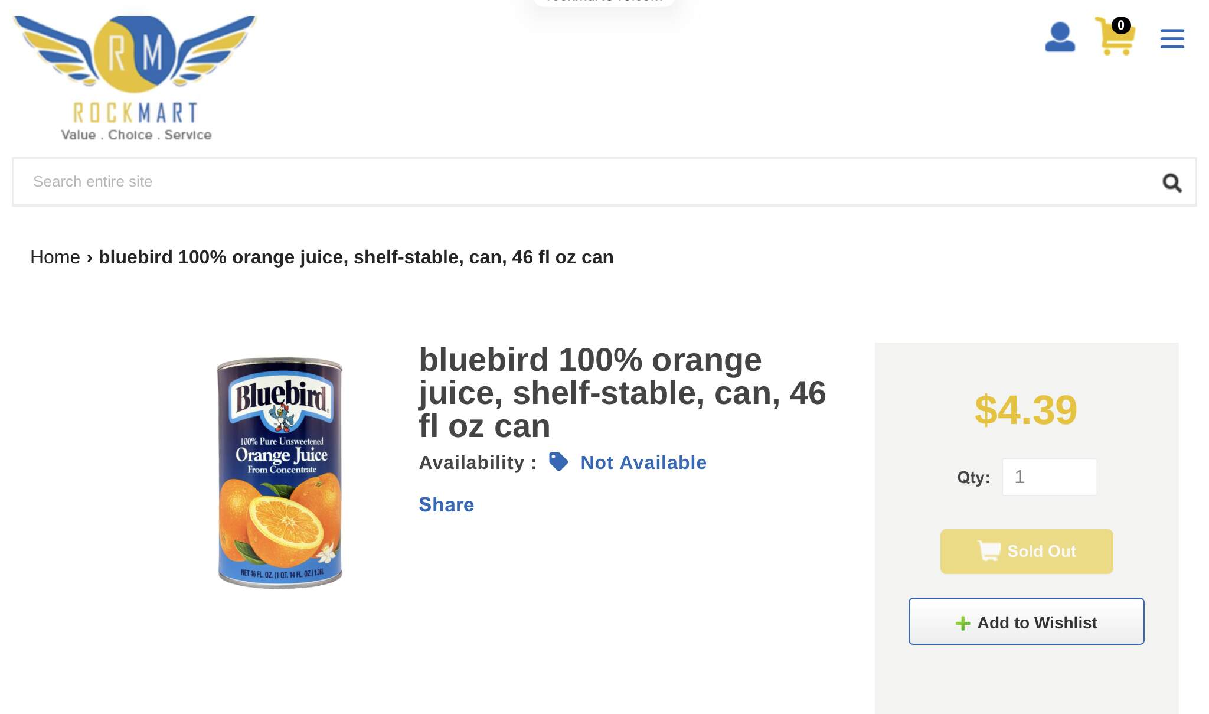Click into the Qty quantity field
The width and height of the screenshot is (1209, 714).
pyautogui.click(x=1049, y=477)
